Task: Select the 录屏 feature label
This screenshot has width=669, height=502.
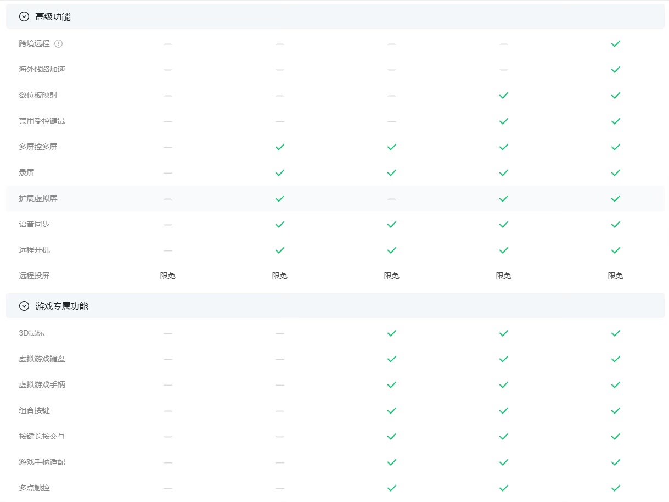Action: pyautogui.click(x=26, y=172)
